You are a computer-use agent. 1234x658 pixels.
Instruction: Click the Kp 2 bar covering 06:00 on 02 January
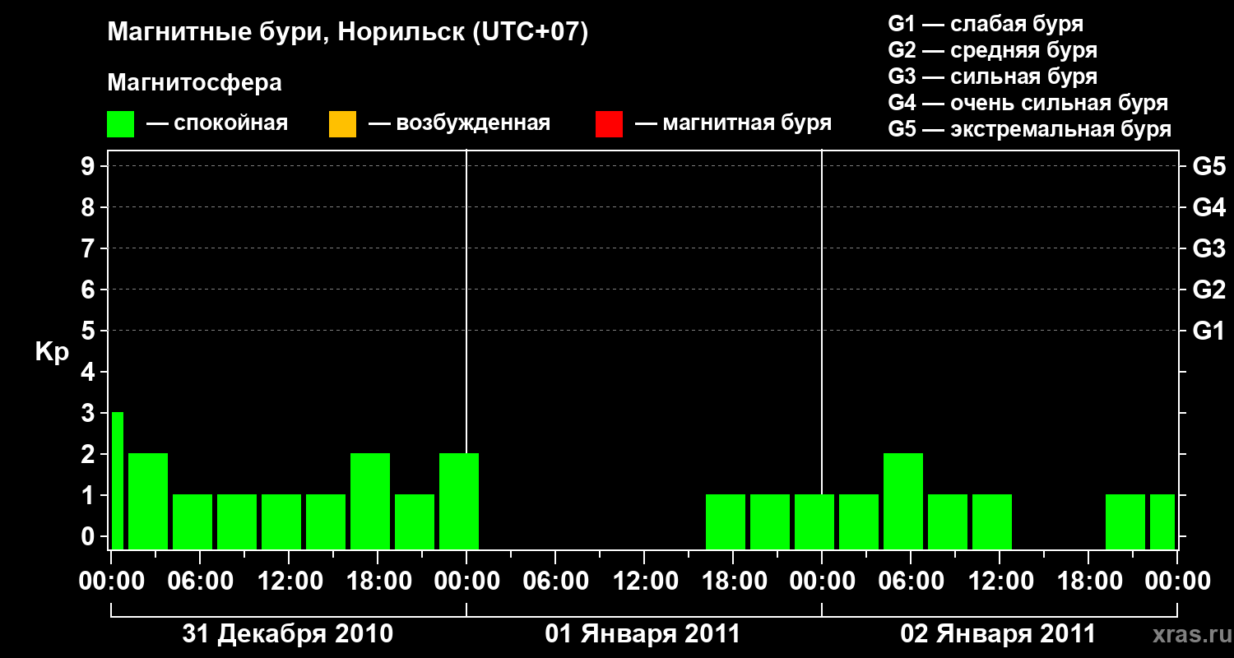[x=903, y=501]
